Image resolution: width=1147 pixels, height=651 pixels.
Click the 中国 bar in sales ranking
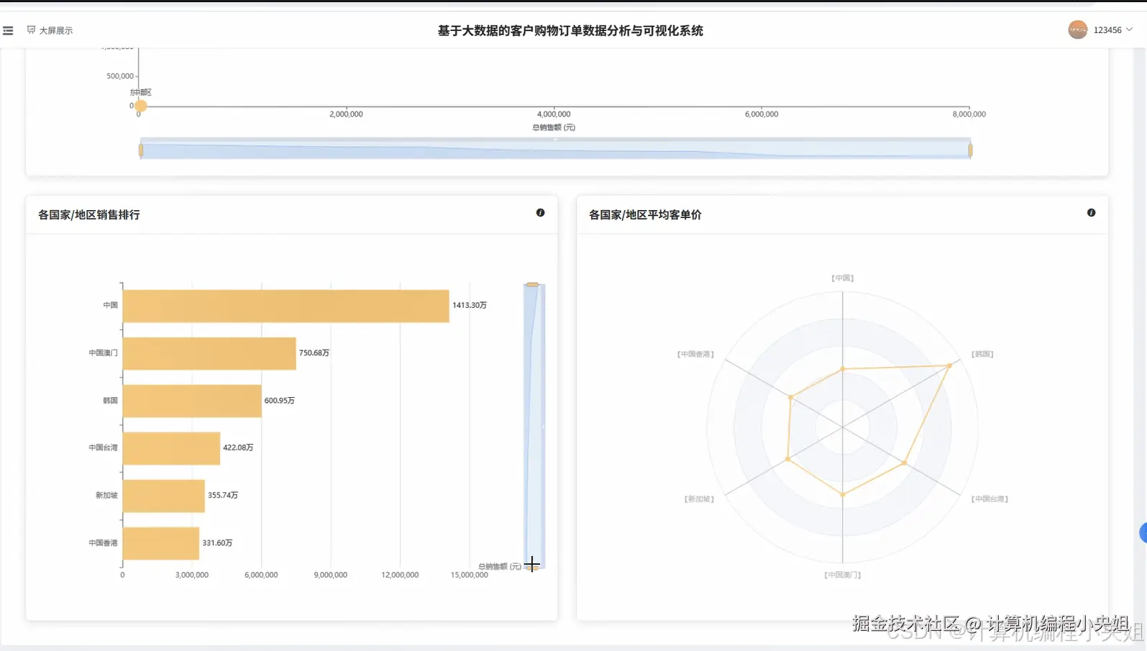(286, 306)
